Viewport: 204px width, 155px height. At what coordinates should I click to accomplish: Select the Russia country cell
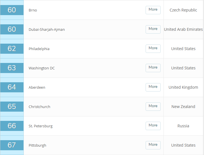click(183, 126)
